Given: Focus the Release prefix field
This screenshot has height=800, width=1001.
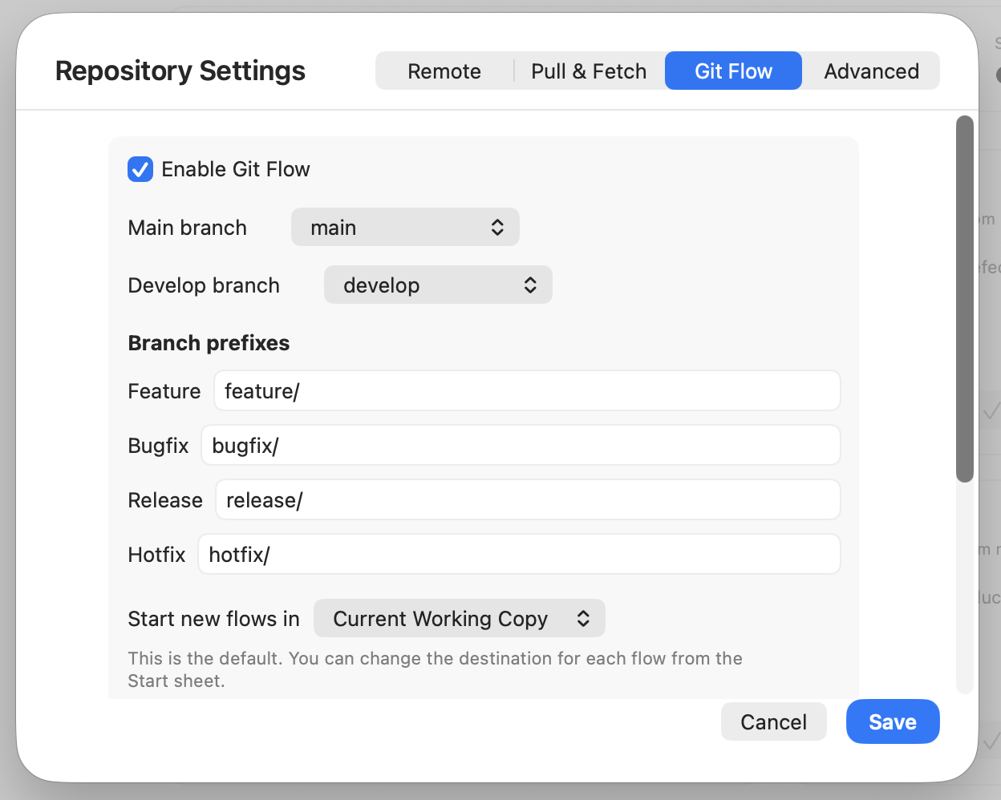Looking at the screenshot, I should coord(528,500).
